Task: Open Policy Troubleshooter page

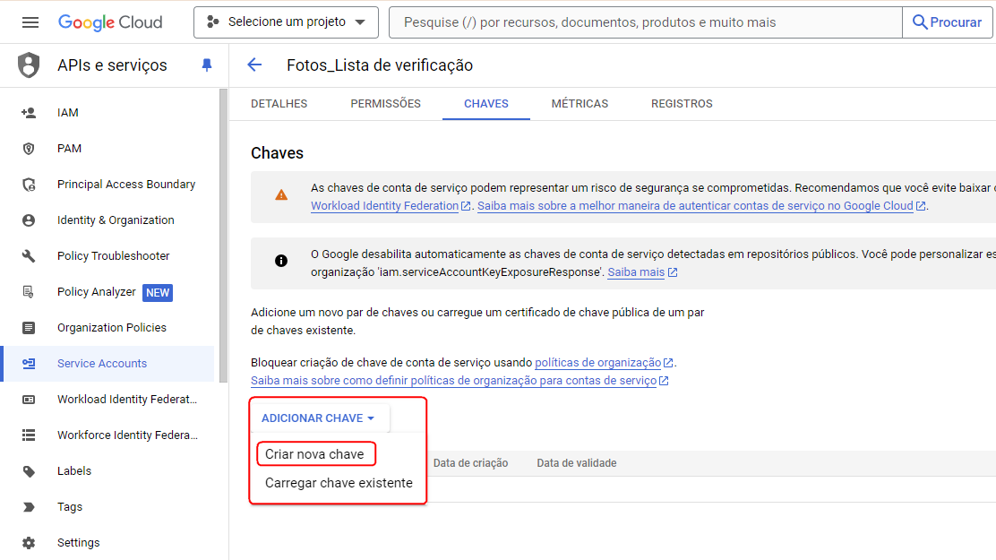Action: coord(113,255)
